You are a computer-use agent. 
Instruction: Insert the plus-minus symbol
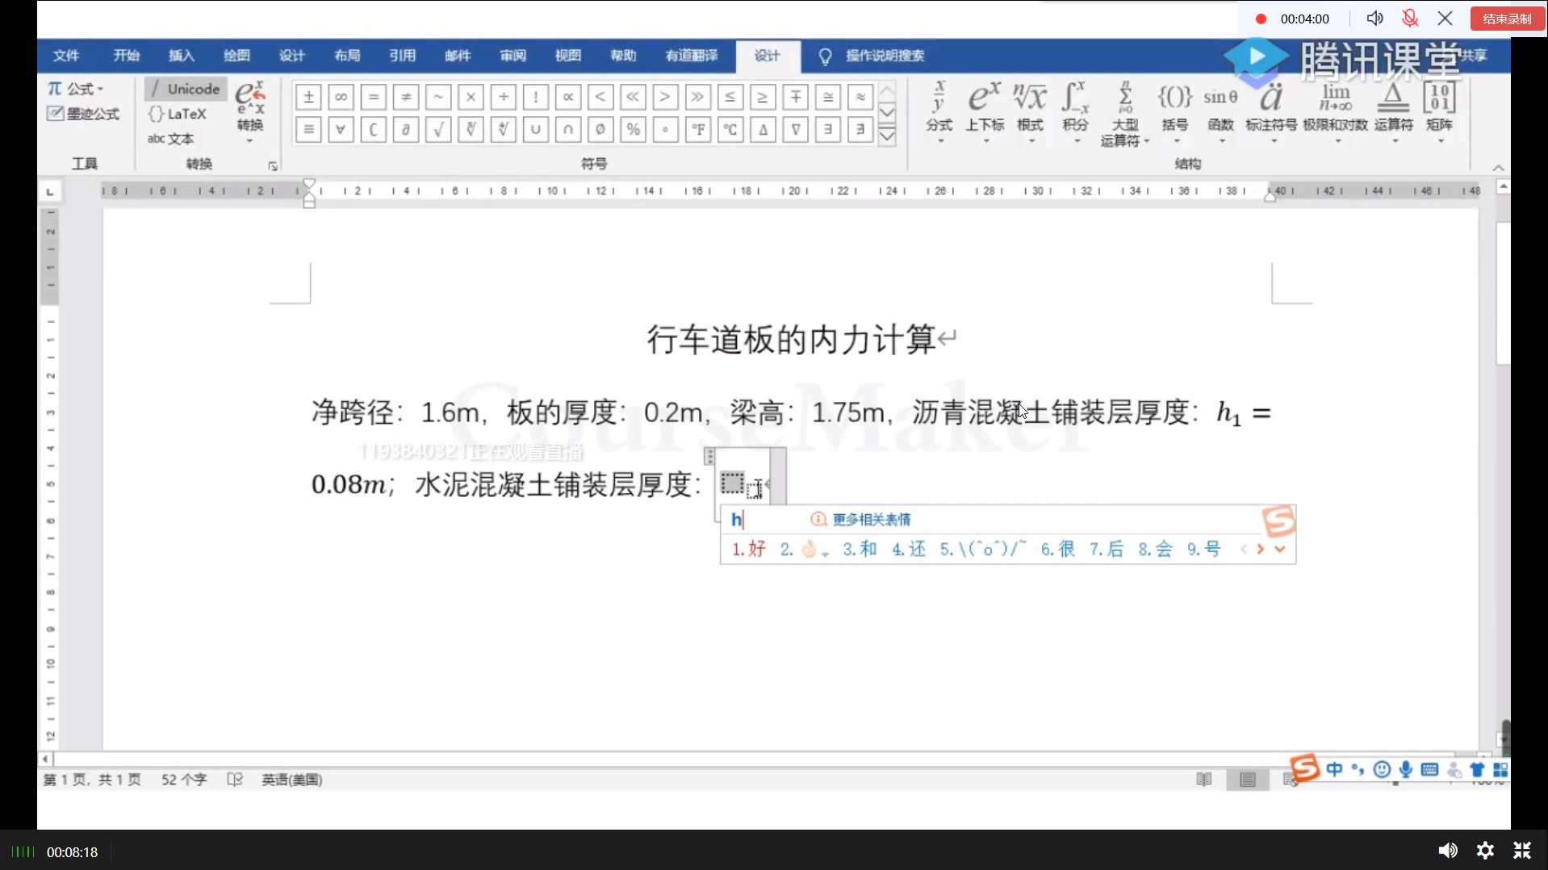tap(308, 97)
